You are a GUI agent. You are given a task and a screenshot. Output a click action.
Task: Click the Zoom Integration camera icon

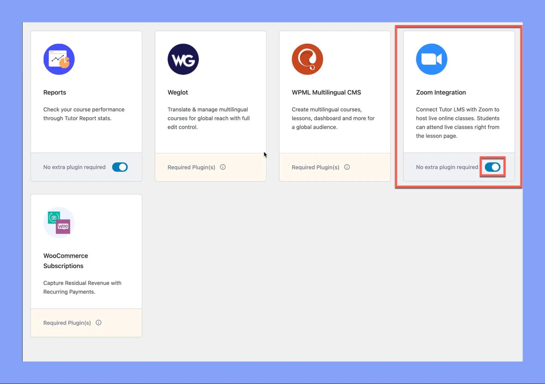coord(432,59)
